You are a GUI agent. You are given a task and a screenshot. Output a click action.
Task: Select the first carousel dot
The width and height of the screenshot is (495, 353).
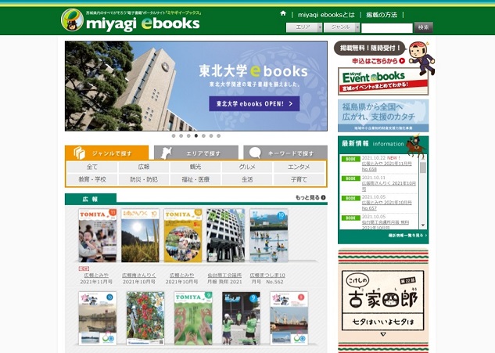point(174,136)
